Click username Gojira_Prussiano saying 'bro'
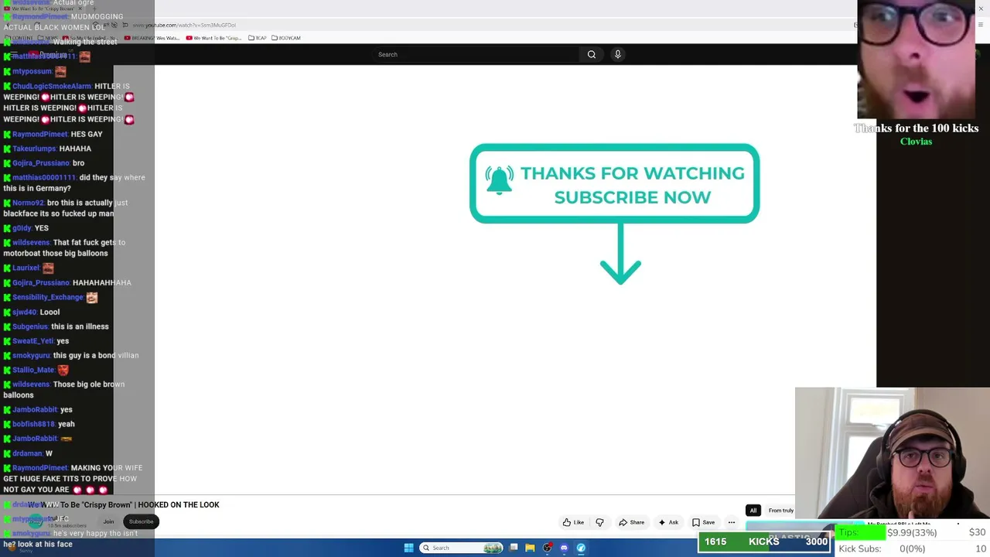The height and width of the screenshot is (557, 990). (40, 163)
